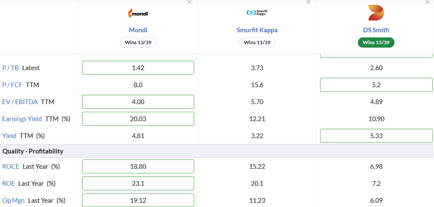Viewport: 434px width, 207px height.
Task: Click the DS Smith logo icon
Action: coord(376,13)
